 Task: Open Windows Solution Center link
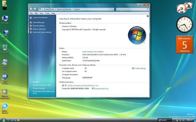[42, 85]
